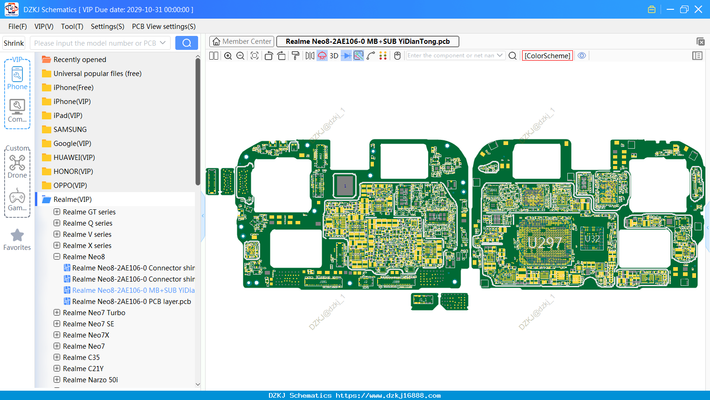
Task: Open the iPhone(VIP) folder
Action: pos(66,102)
